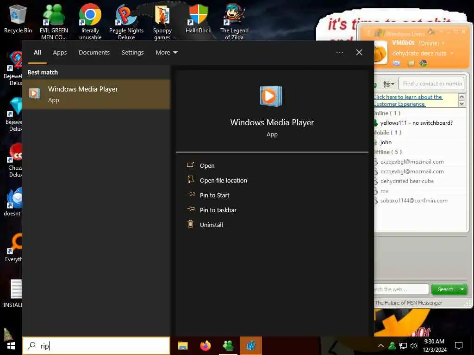
Task: Open the Recycle Bin desktop icon
Action: 18,18
